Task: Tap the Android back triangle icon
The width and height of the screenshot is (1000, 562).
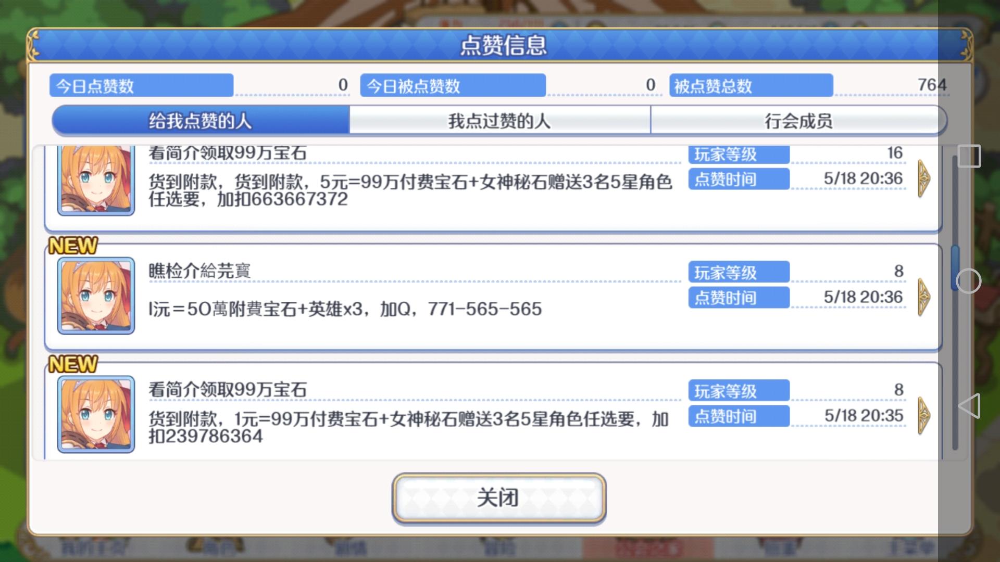Action: (x=969, y=406)
